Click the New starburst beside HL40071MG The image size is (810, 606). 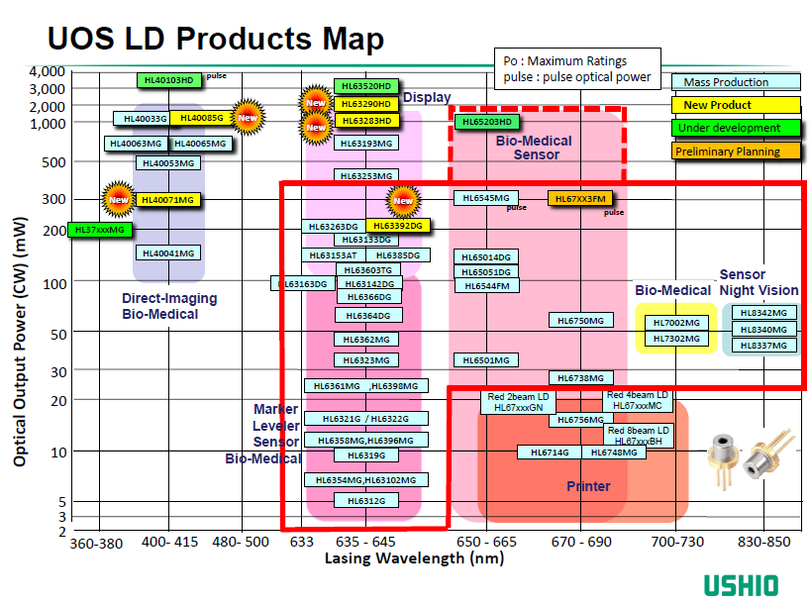(x=118, y=199)
